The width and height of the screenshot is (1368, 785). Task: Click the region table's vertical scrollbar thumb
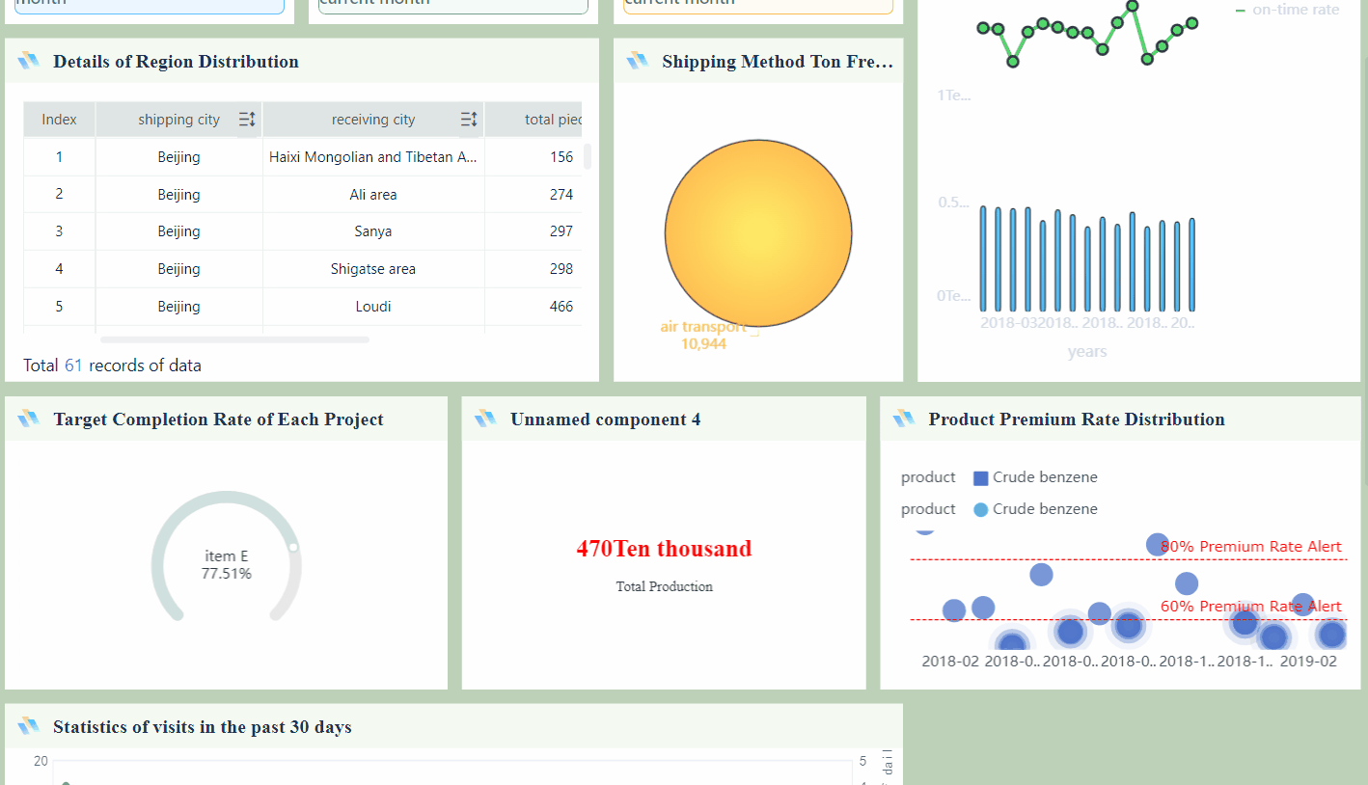(x=587, y=156)
